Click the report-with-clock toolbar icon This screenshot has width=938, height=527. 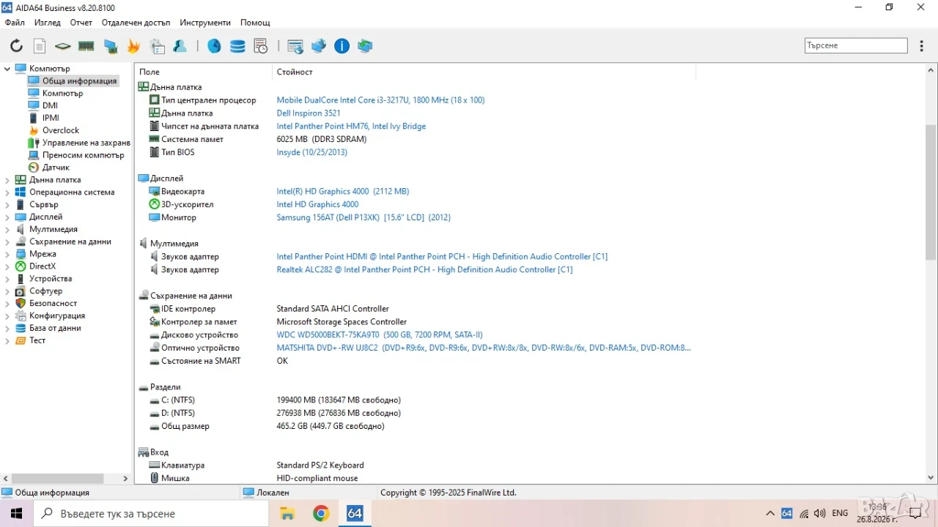point(261,46)
